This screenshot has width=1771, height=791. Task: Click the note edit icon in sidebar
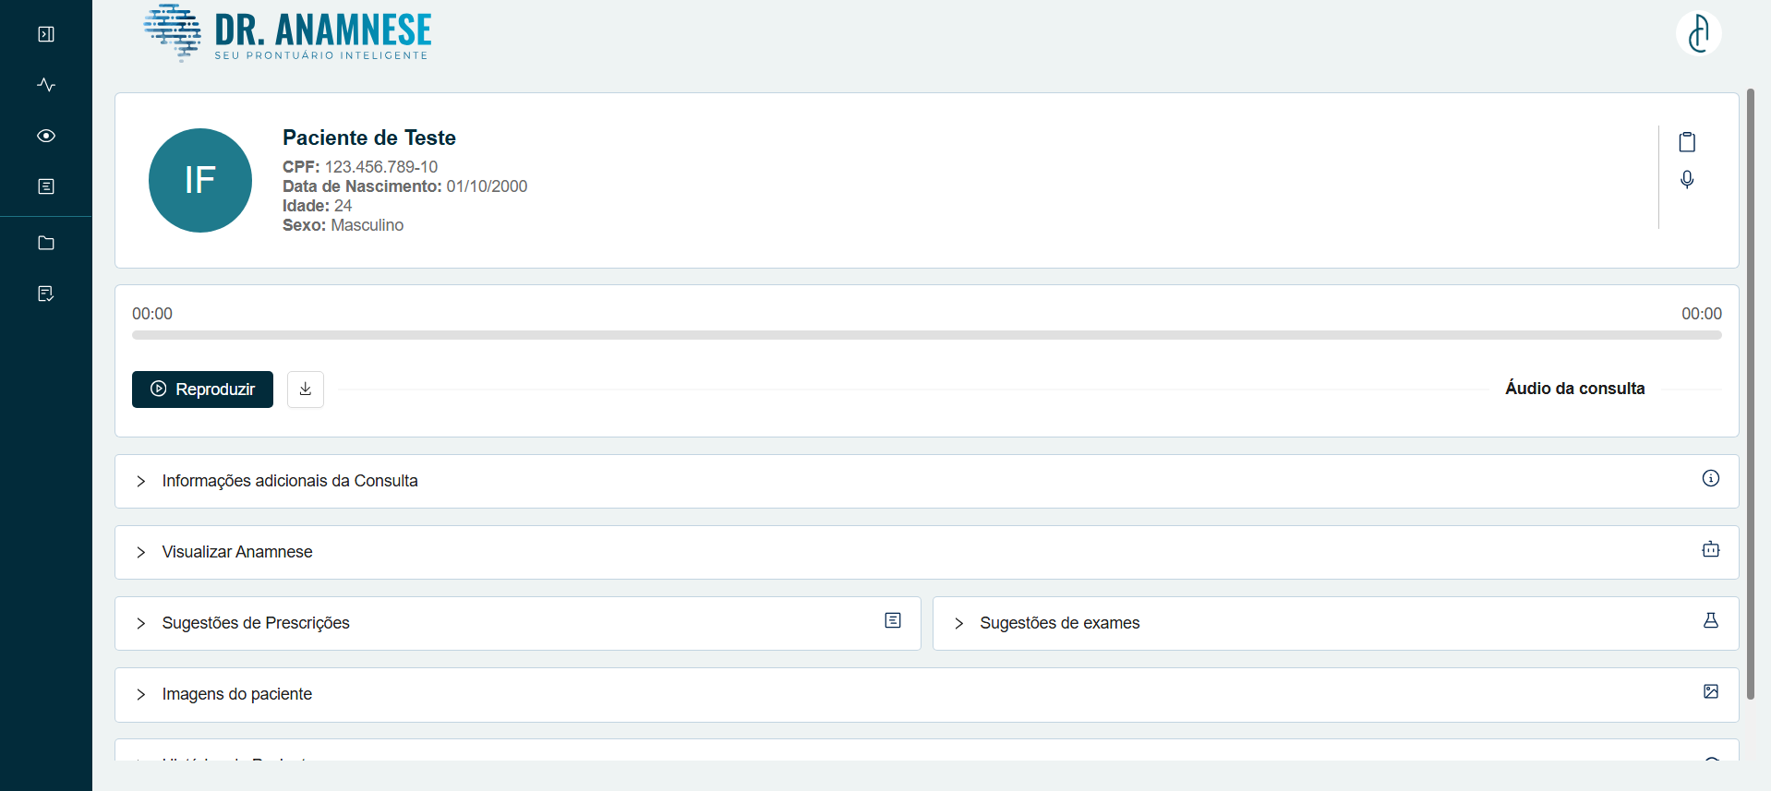[46, 294]
